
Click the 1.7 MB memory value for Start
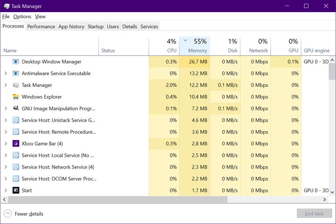coord(199,190)
